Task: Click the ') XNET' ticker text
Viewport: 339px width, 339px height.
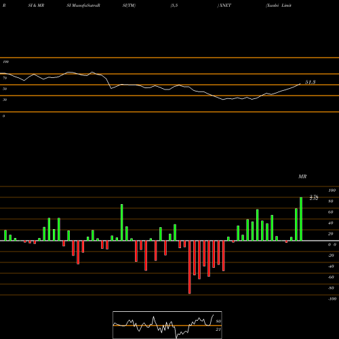Action: pyautogui.click(x=224, y=5)
